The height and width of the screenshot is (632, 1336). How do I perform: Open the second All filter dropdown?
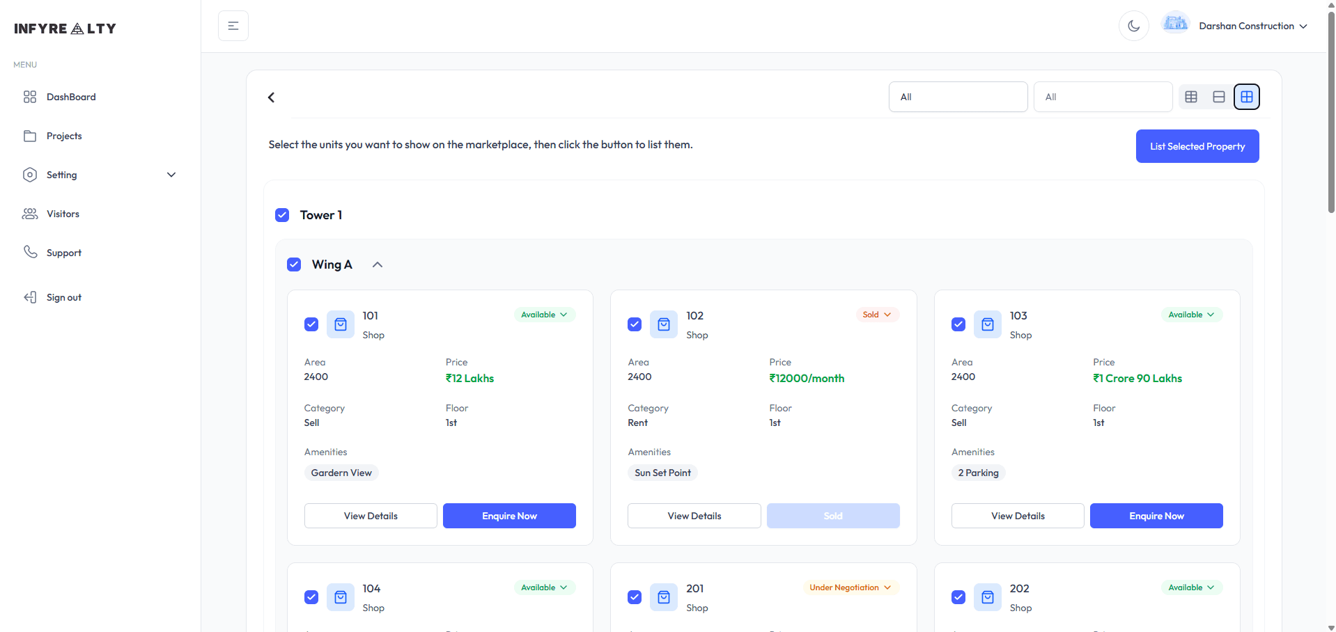tap(1103, 97)
